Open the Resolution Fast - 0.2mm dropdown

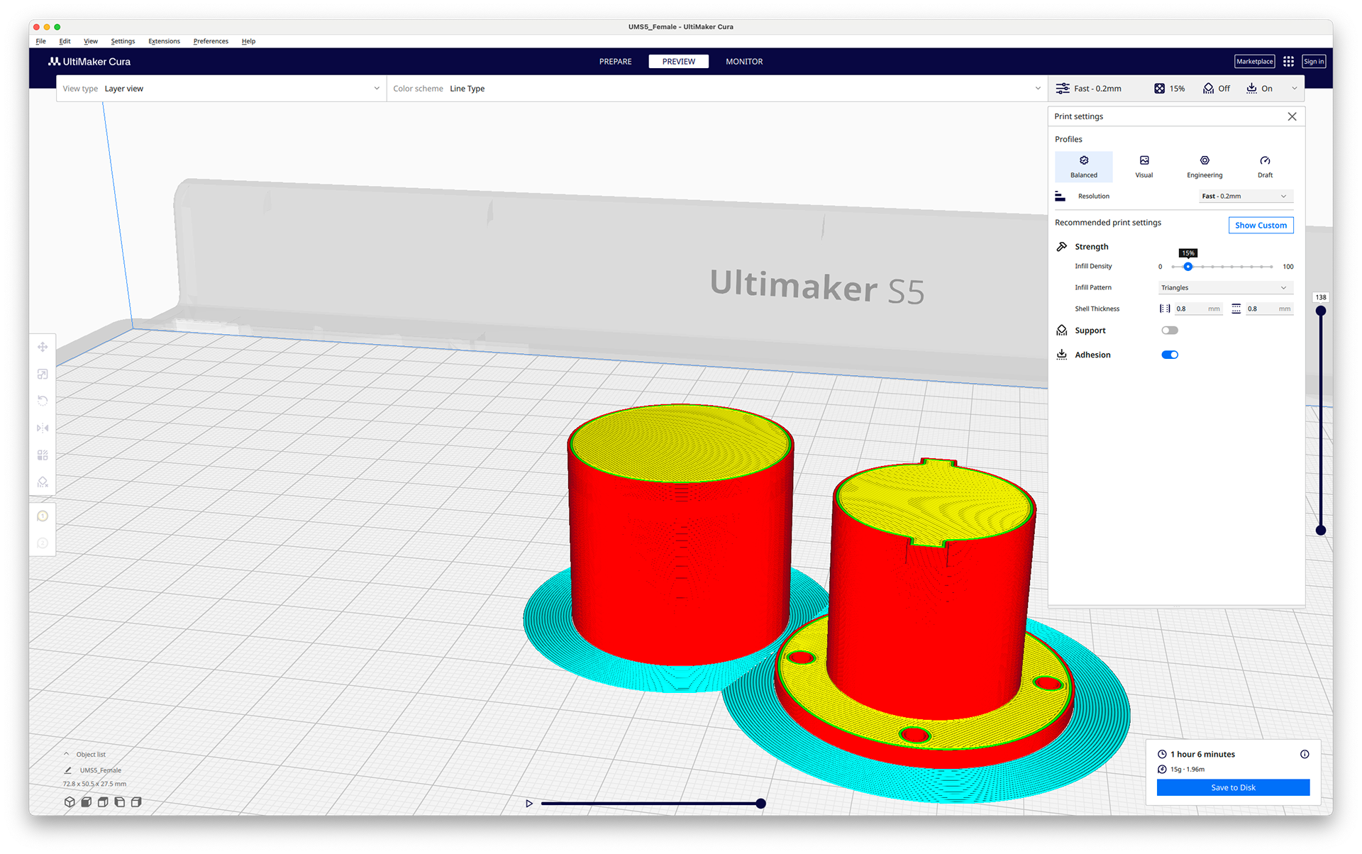coord(1246,196)
